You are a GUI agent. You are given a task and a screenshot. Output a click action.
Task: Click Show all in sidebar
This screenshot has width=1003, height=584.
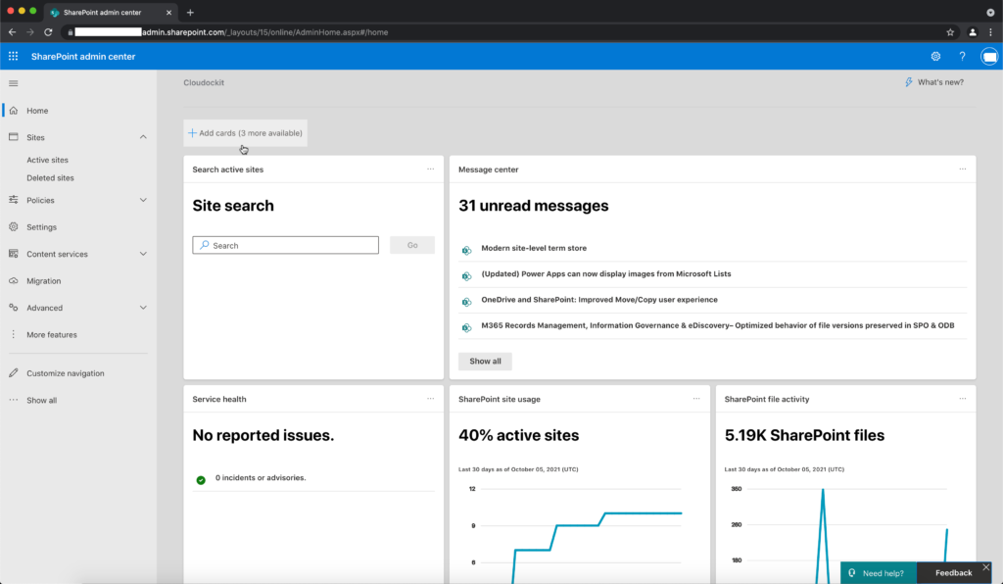coord(41,400)
